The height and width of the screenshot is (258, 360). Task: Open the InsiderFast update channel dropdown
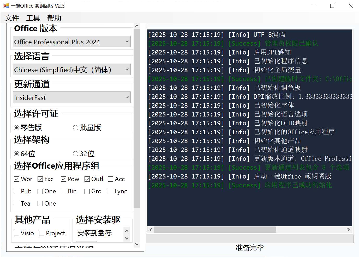click(72, 97)
